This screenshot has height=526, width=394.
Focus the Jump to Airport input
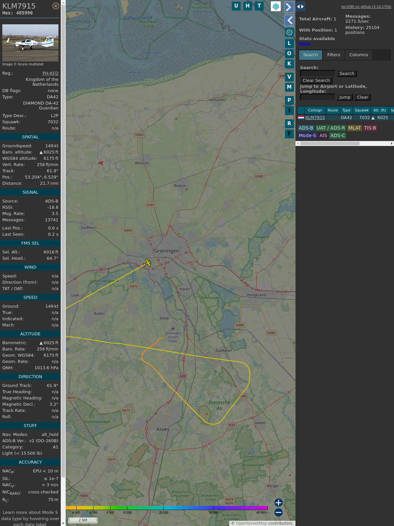click(x=317, y=97)
